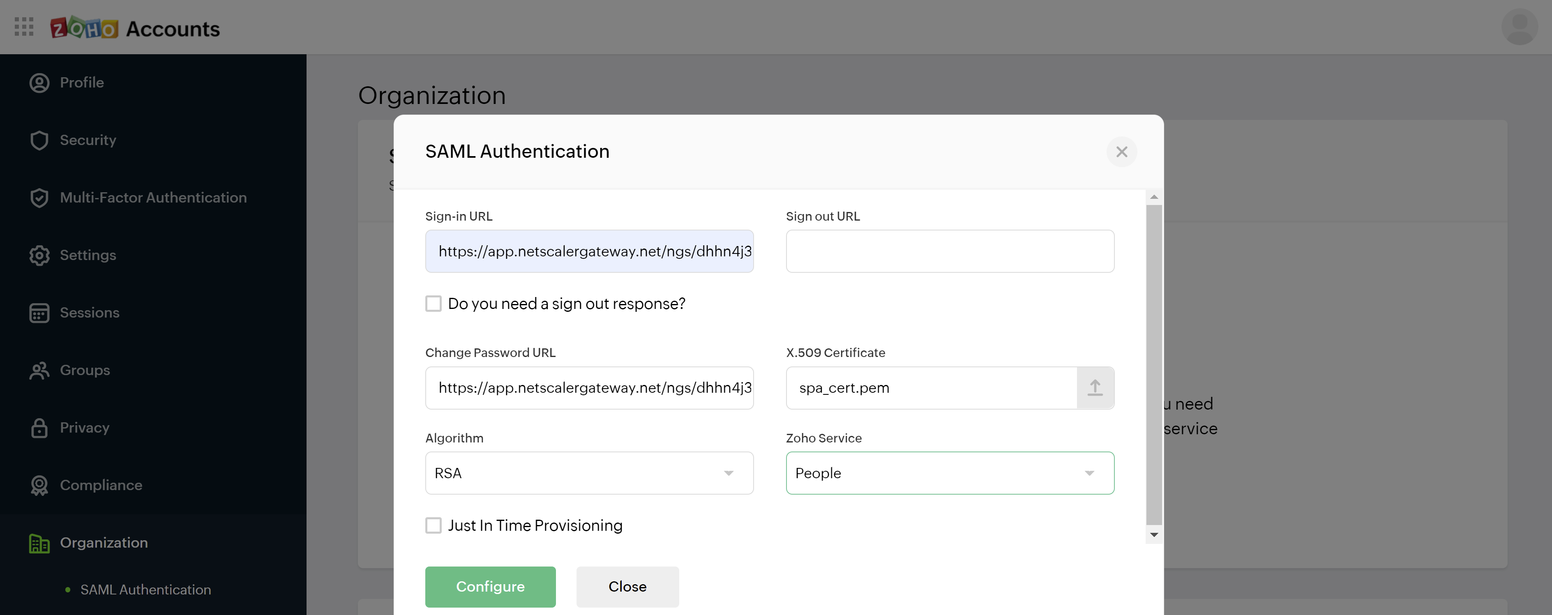Click the Groups people icon
Screen dimensions: 1552x615
click(39, 371)
